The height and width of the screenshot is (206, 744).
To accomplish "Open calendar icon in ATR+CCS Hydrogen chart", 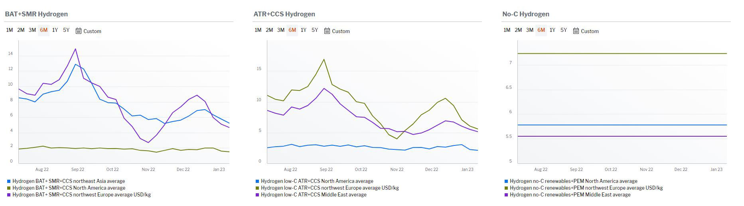I will point(327,31).
